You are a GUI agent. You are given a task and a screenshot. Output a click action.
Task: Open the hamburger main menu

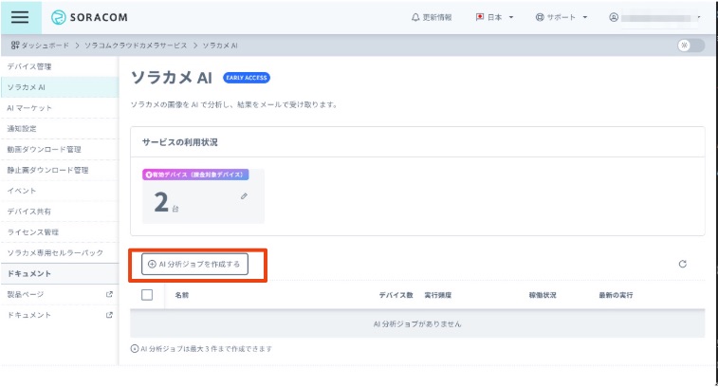tap(20, 17)
